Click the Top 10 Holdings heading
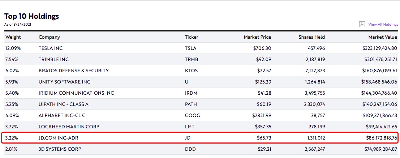The height and width of the screenshot is (158, 400). 31,16
